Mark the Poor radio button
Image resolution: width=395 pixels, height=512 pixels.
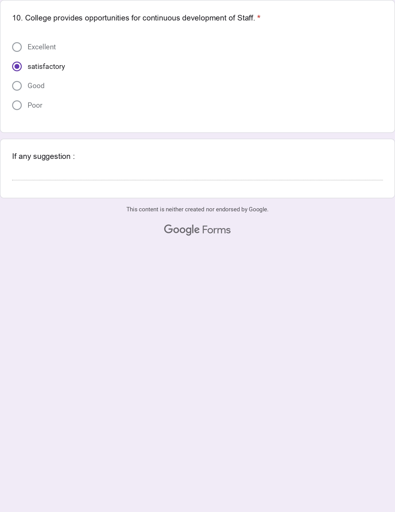click(x=17, y=105)
